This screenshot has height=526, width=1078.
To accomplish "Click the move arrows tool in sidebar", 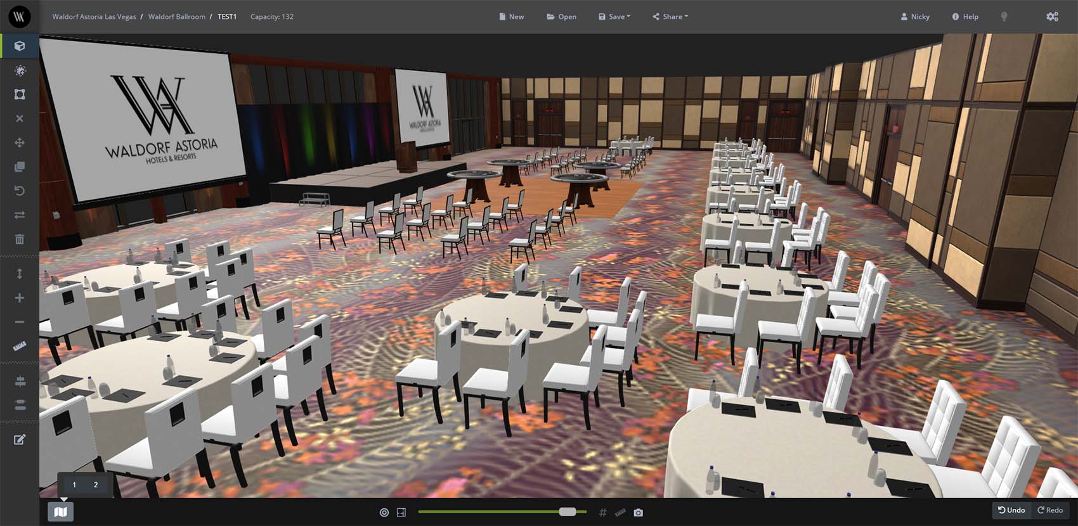I will (x=20, y=143).
